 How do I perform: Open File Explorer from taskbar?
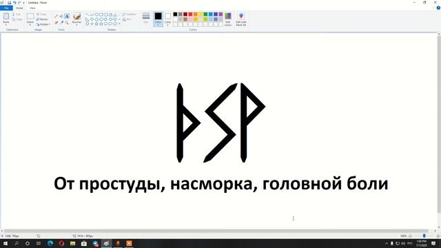(72, 243)
